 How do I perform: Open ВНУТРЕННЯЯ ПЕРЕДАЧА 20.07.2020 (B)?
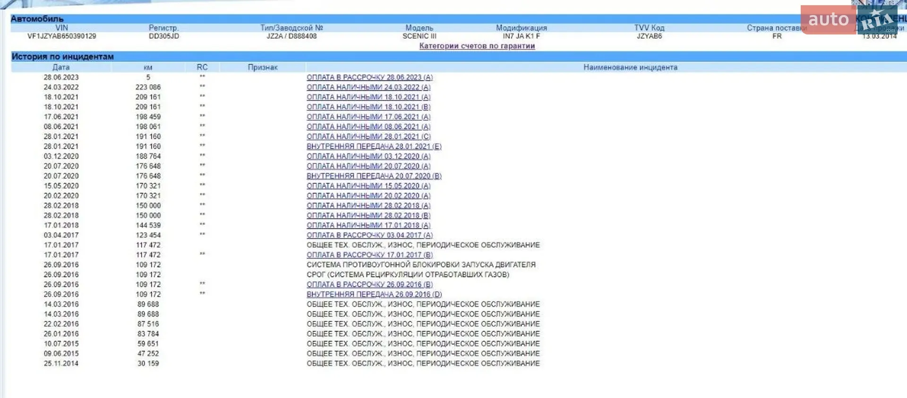point(374,176)
